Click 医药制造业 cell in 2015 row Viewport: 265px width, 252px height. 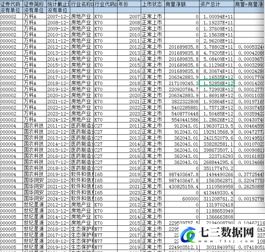tap(82, 150)
